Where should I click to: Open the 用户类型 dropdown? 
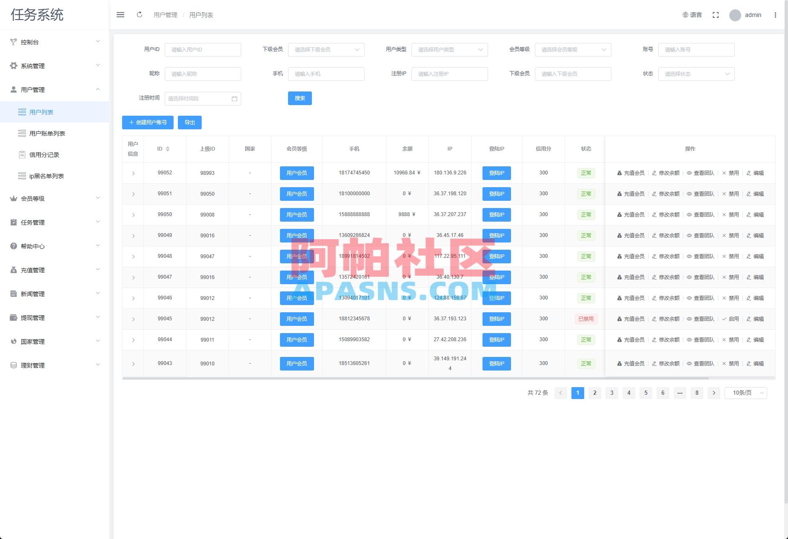[x=449, y=49]
